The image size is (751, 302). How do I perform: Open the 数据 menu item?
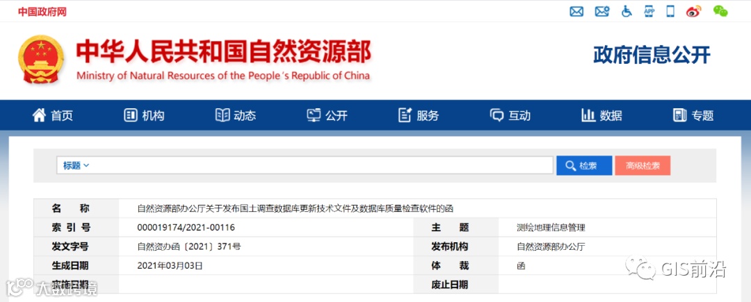611,115
